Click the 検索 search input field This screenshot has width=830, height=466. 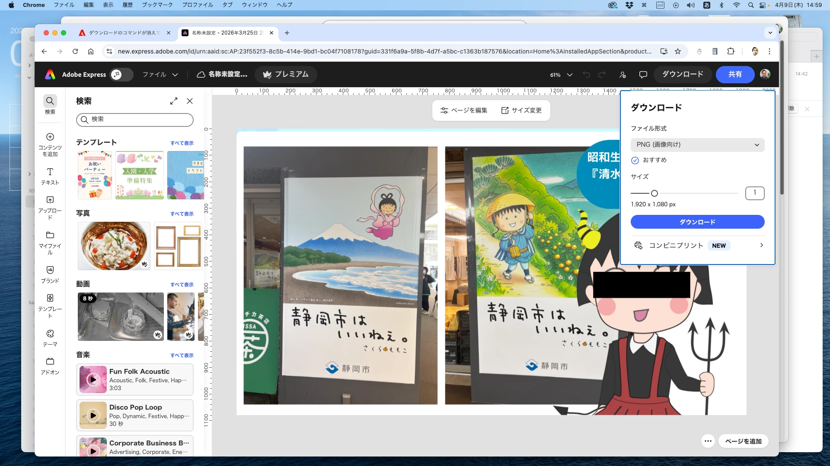click(138, 120)
